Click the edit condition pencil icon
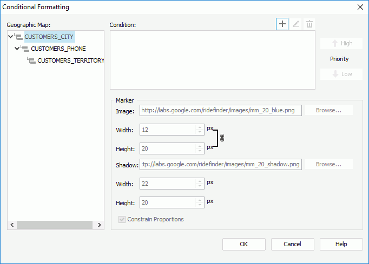The height and width of the screenshot is (264, 369). (x=296, y=24)
